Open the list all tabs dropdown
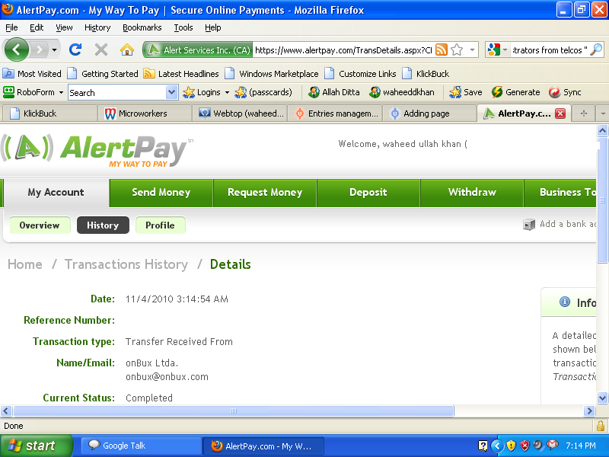The image size is (609, 457). [603, 113]
